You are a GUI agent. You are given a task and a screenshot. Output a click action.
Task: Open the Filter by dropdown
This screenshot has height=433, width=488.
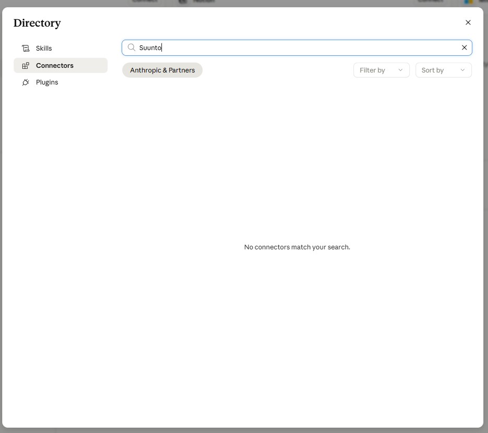381,70
